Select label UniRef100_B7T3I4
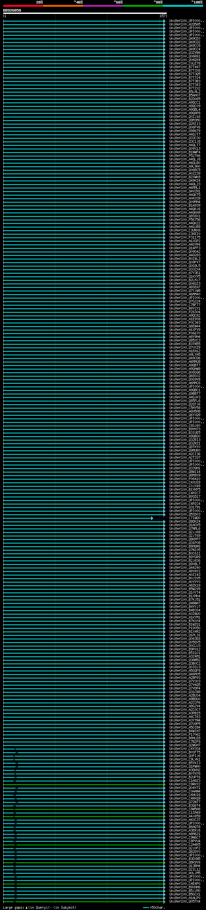The width and height of the screenshot is (206, 910). pos(184,77)
